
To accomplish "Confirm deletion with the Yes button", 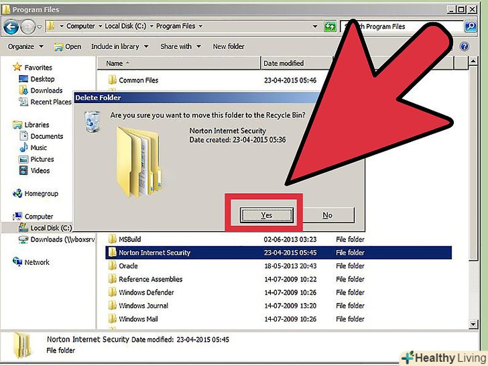I will click(267, 215).
